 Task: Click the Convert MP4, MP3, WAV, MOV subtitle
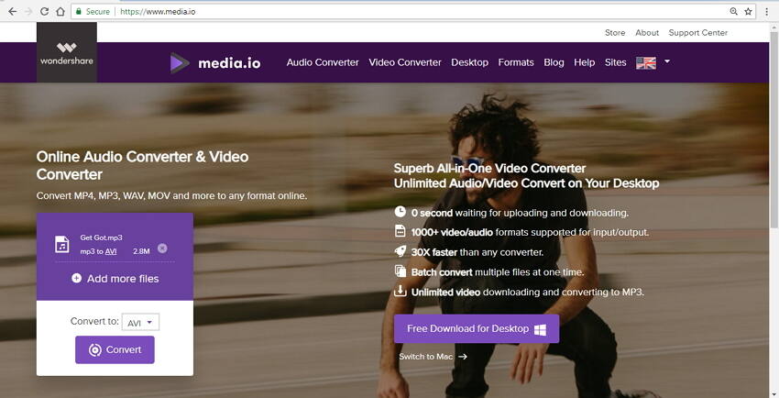[x=171, y=195]
